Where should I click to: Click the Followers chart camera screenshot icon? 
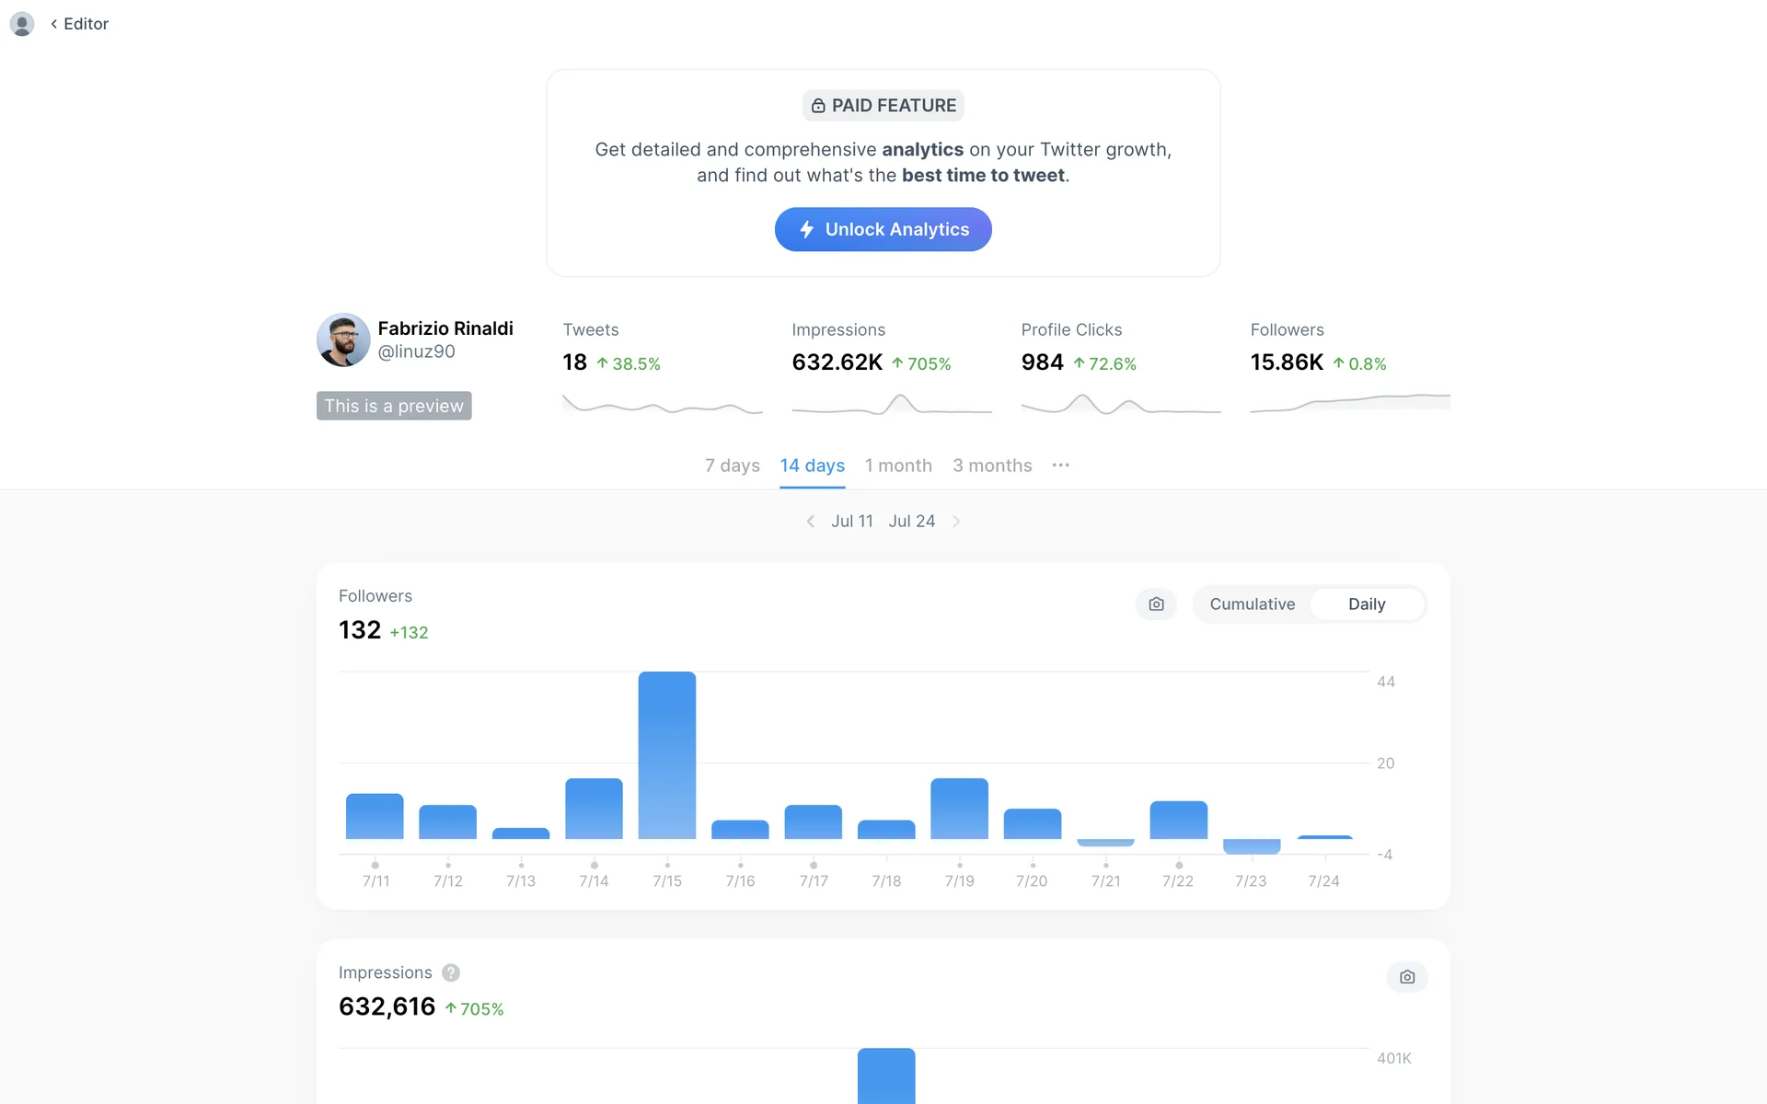[1156, 604]
